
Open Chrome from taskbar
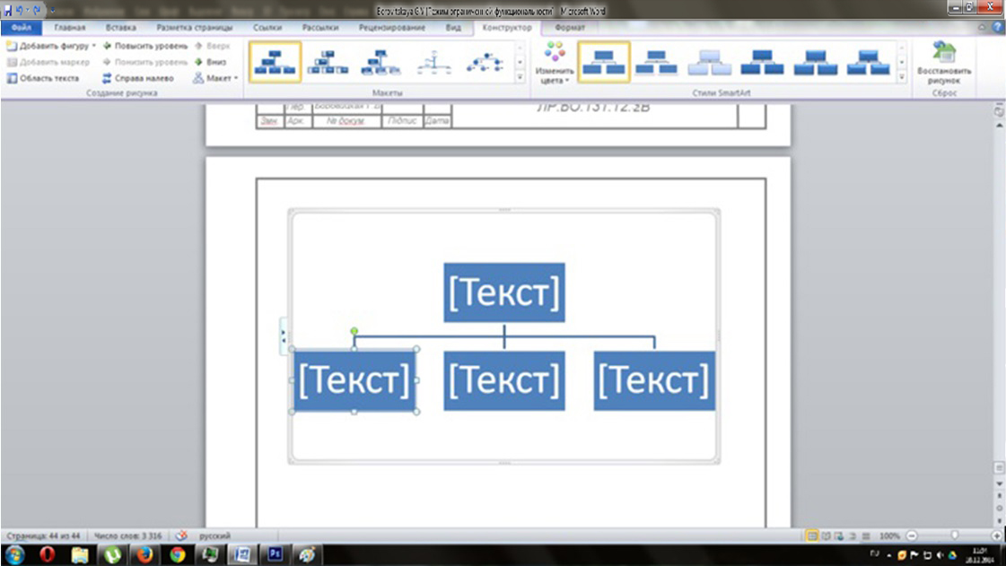tap(178, 554)
